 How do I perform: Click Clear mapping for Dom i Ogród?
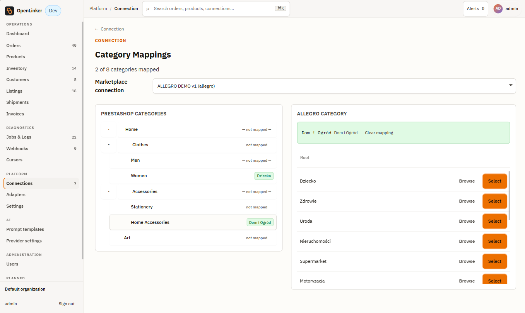pyautogui.click(x=379, y=133)
